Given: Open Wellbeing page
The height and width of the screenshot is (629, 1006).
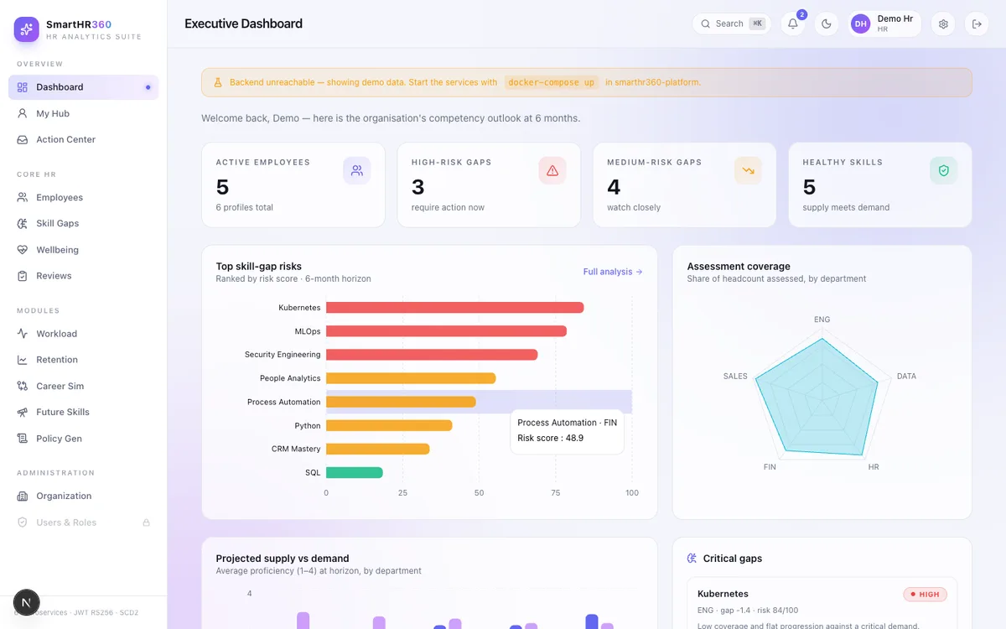Looking at the screenshot, I should pos(84,250).
